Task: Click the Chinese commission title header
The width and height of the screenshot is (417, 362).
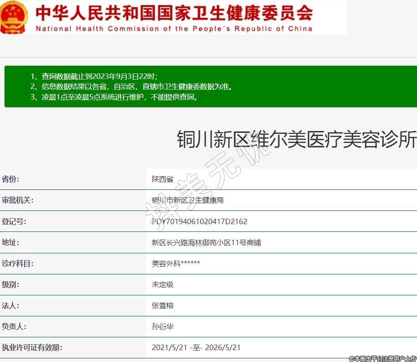Action: point(174,13)
